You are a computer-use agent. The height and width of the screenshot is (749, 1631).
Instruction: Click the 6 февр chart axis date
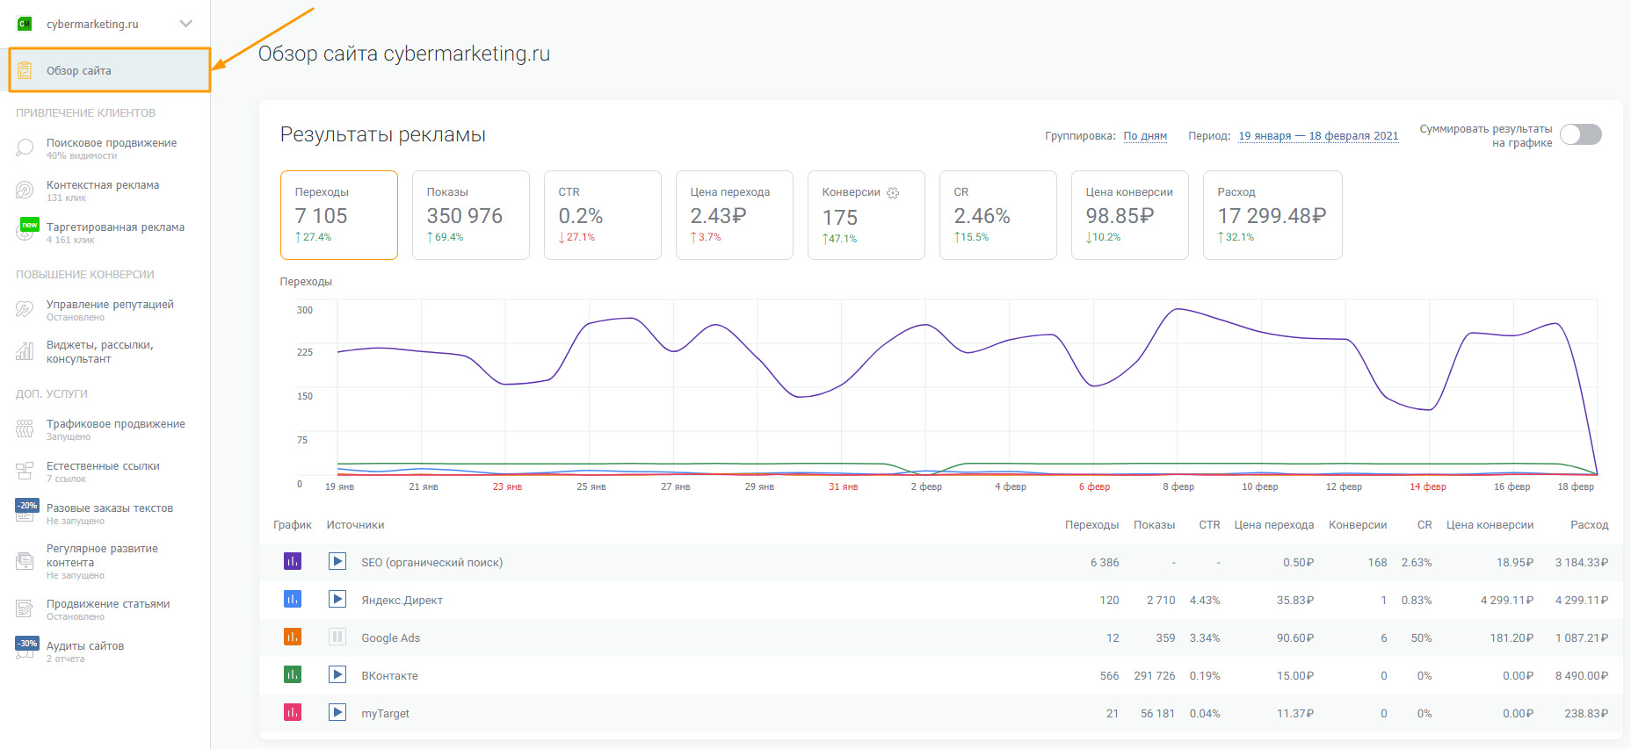1094,486
